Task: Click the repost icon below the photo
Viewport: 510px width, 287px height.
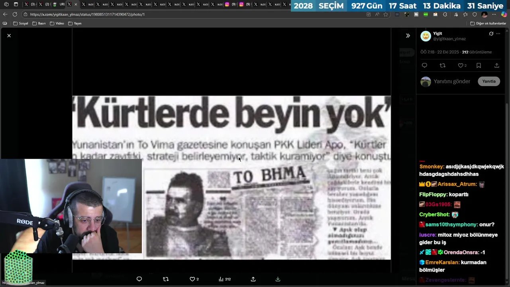Action: point(166,279)
